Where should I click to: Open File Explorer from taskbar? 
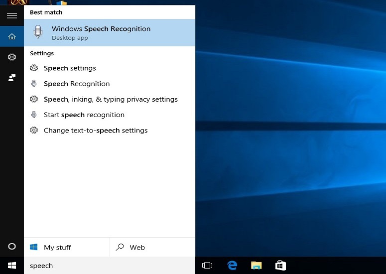tap(257, 266)
